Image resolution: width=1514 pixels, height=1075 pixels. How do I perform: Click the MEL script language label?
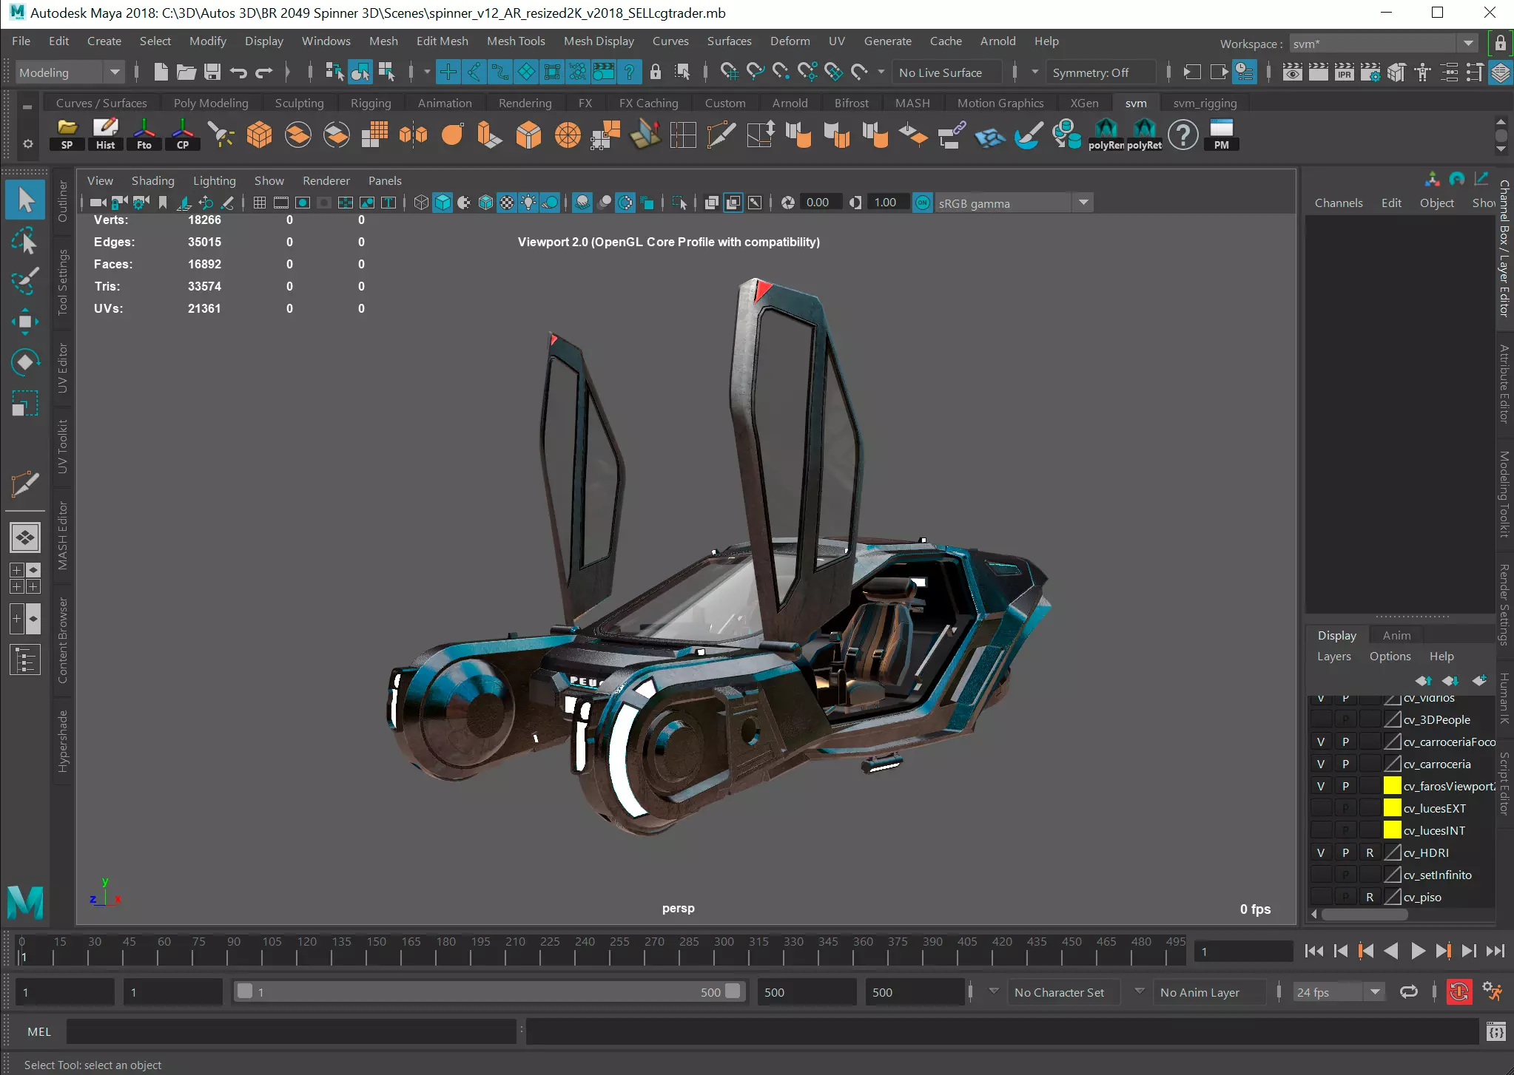pos(39,1031)
